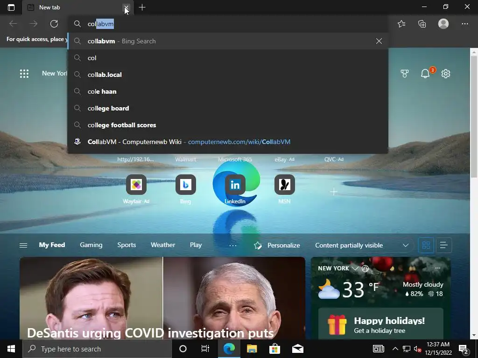Viewport: 478px width, 358px height.
Task: Add a new quick link with plus
Action: coord(334,192)
